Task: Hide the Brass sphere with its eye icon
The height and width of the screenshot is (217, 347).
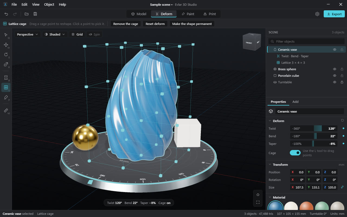Action: coord(335,69)
